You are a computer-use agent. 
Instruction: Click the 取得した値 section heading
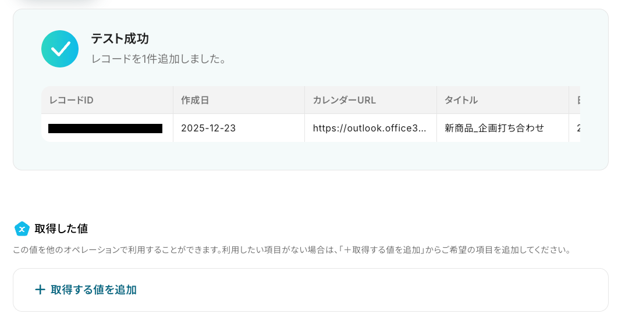(61, 229)
